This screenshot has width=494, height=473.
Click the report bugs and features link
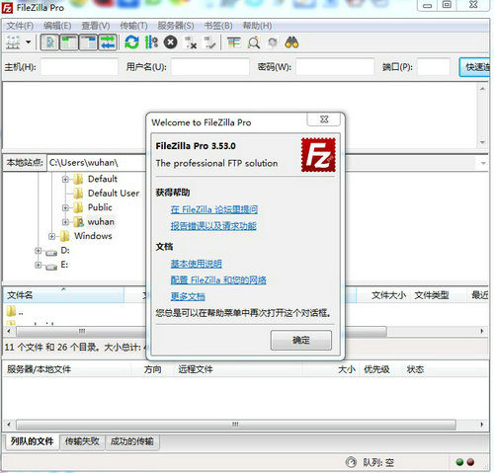[x=213, y=226]
